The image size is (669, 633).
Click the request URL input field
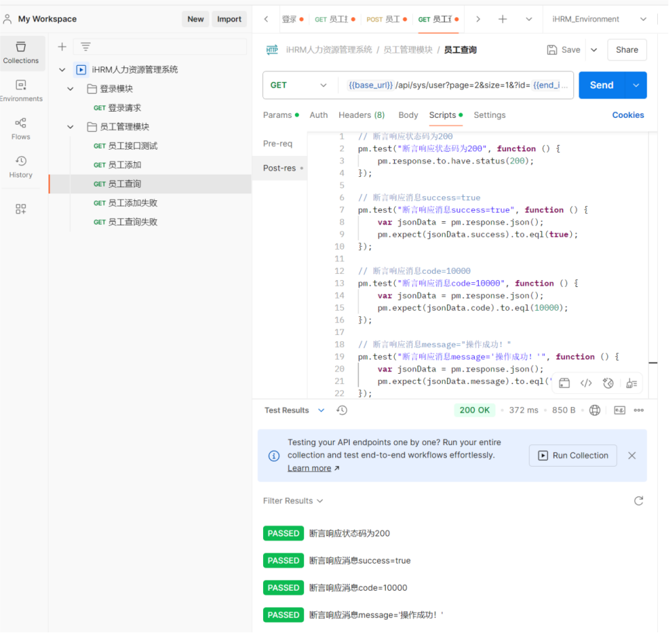(x=456, y=85)
